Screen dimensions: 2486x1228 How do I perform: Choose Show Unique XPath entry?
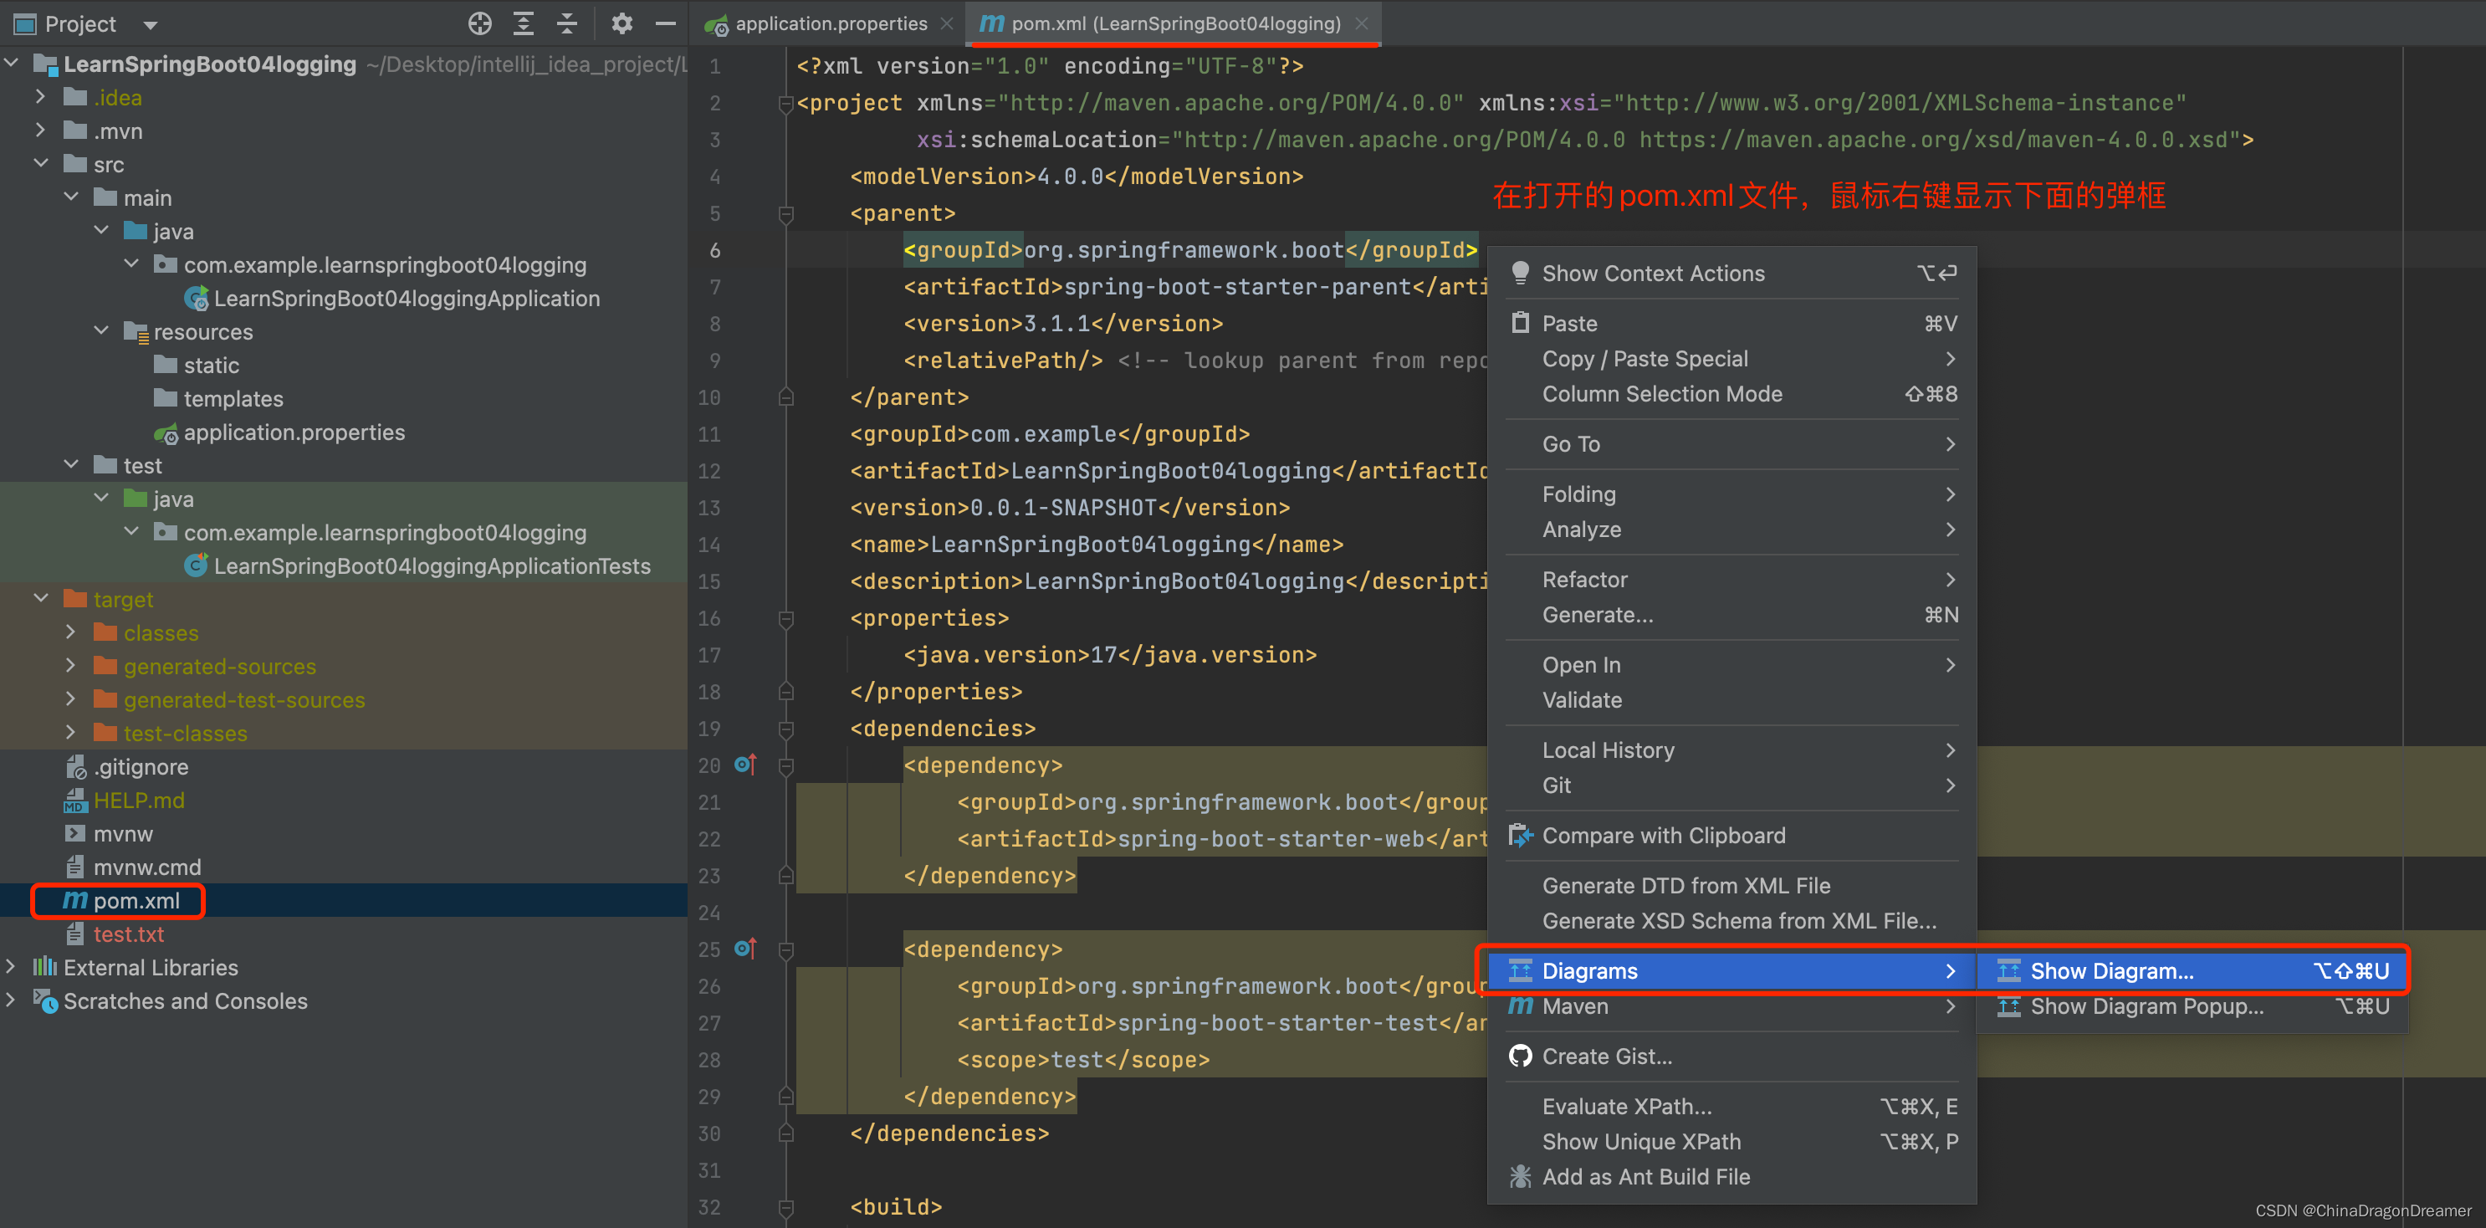pyautogui.click(x=1732, y=1141)
